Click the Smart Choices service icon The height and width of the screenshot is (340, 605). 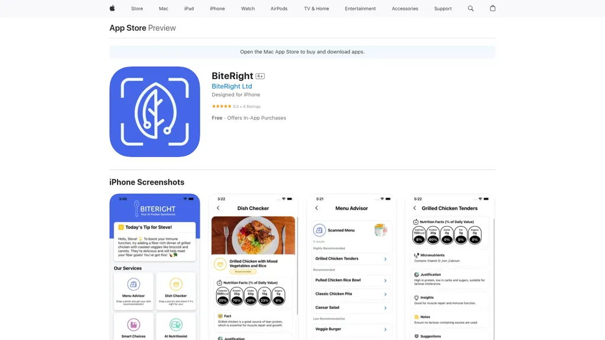tap(134, 325)
